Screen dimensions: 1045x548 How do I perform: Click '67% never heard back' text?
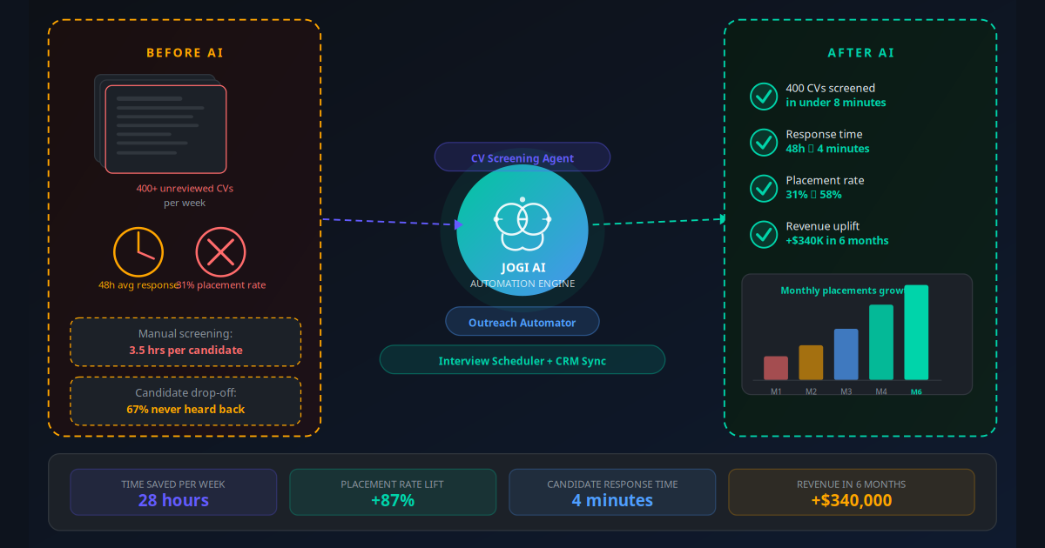pyautogui.click(x=185, y=409)
